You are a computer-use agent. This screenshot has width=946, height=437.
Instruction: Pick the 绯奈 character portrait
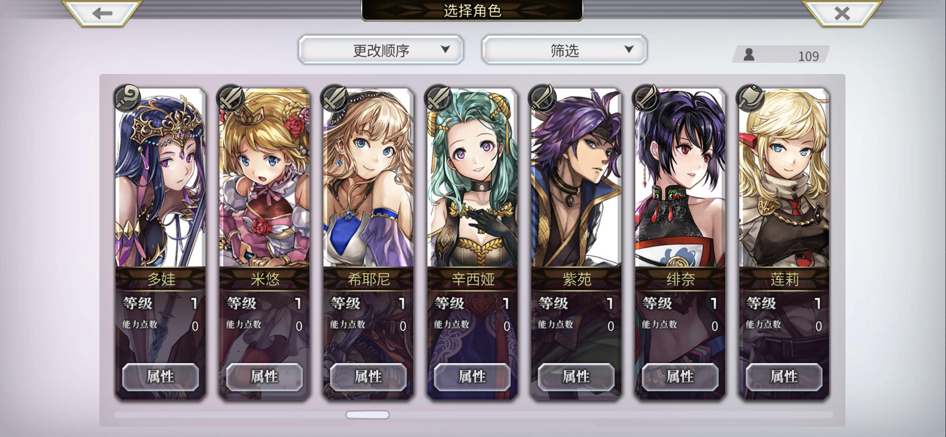680,178
